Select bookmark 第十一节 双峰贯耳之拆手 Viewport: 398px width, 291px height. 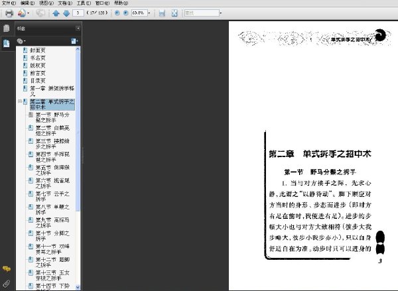[52, 249]
